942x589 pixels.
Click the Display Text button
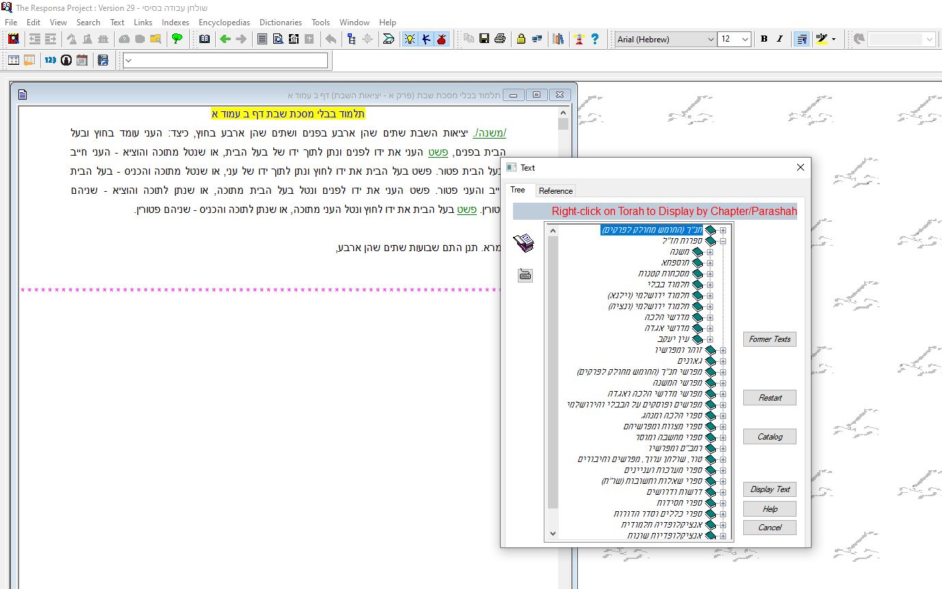tap(769, 489)
